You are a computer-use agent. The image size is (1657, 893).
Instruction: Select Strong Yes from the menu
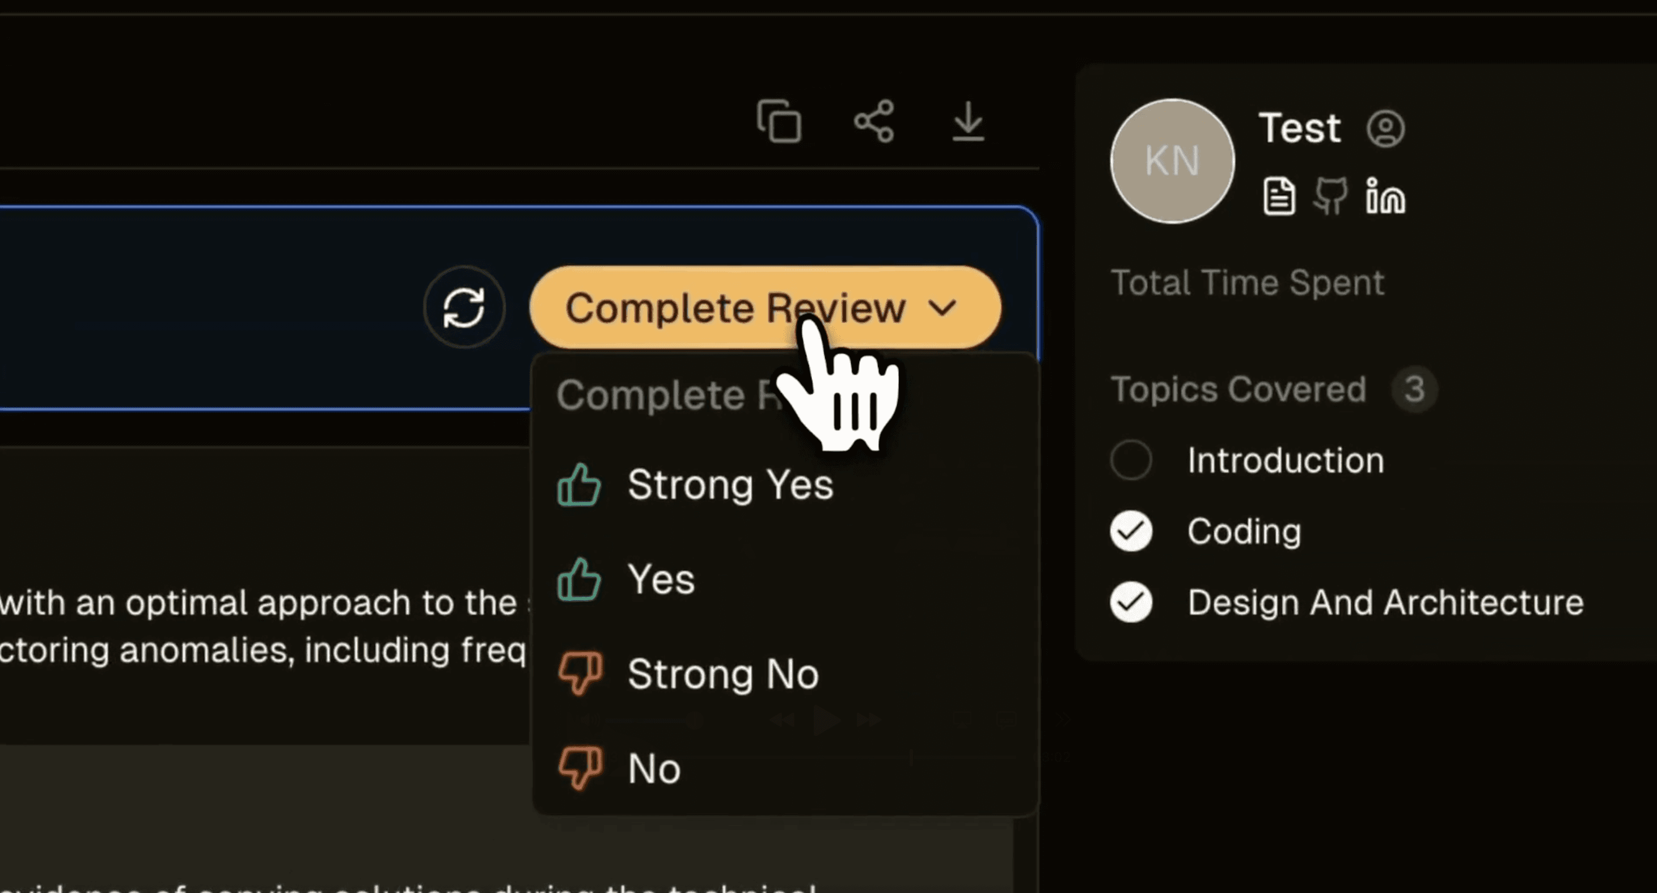[729, 486]
